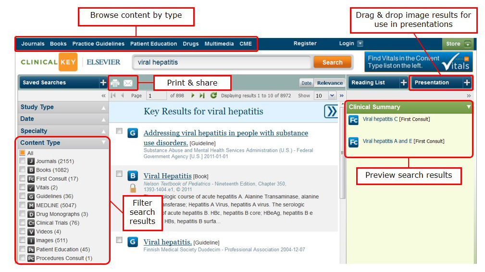Image resolution: width=485 pixels, height=272 pixels.
Task: Add to Reading List using plus icon
Action: click(x=403, y=83)
